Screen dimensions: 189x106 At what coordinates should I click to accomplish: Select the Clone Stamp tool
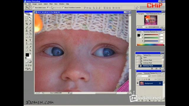pyautogui.click(x=27, y=31)
